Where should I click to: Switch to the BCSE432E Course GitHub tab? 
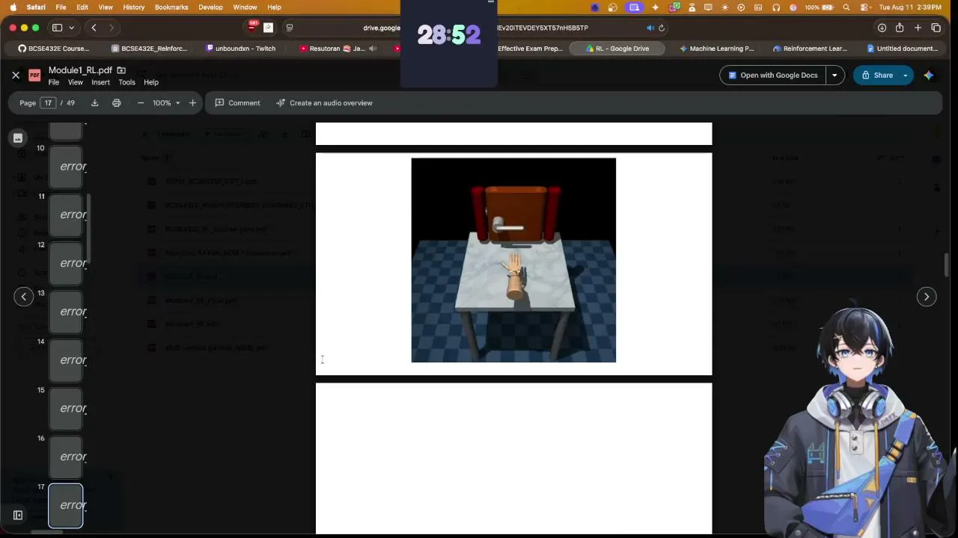(54, 49)
